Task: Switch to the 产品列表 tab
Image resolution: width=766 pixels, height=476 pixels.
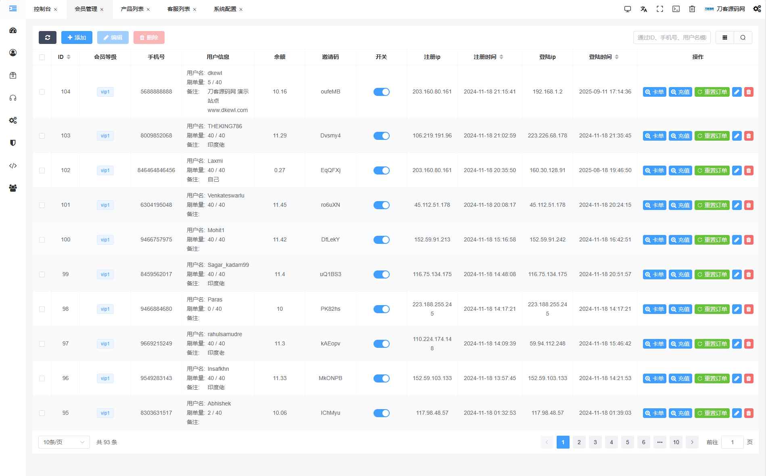Action: click(132, 8)
